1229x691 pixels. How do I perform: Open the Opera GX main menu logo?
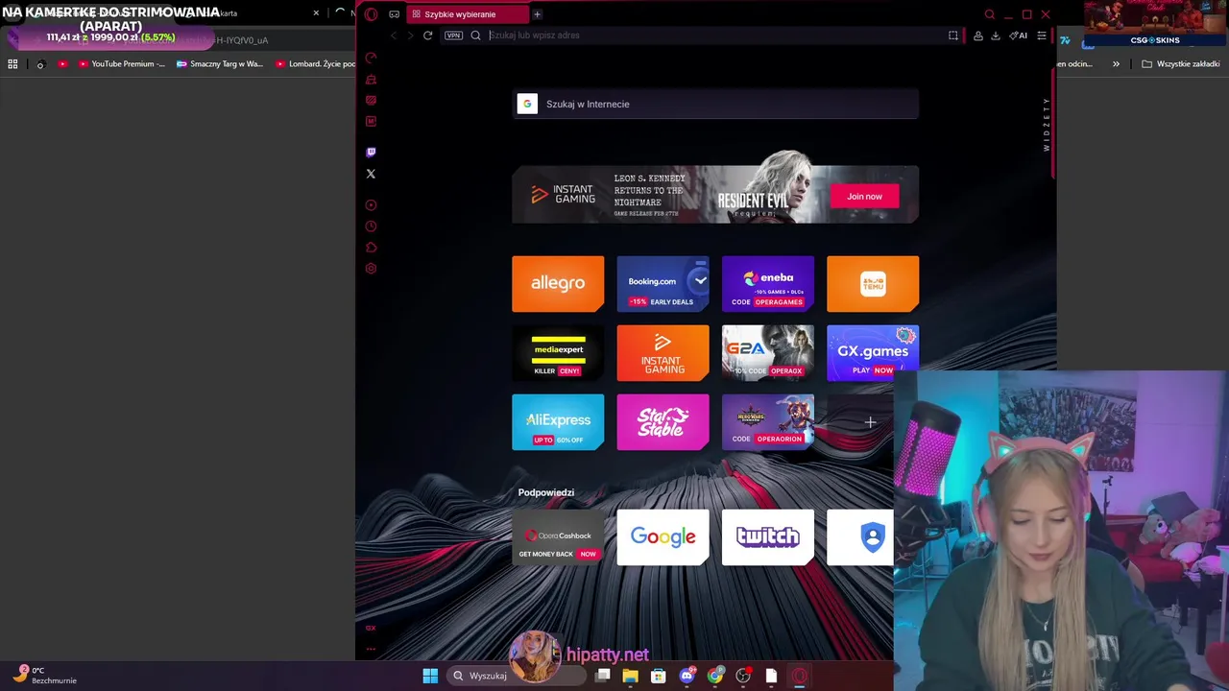click(371, 14)
